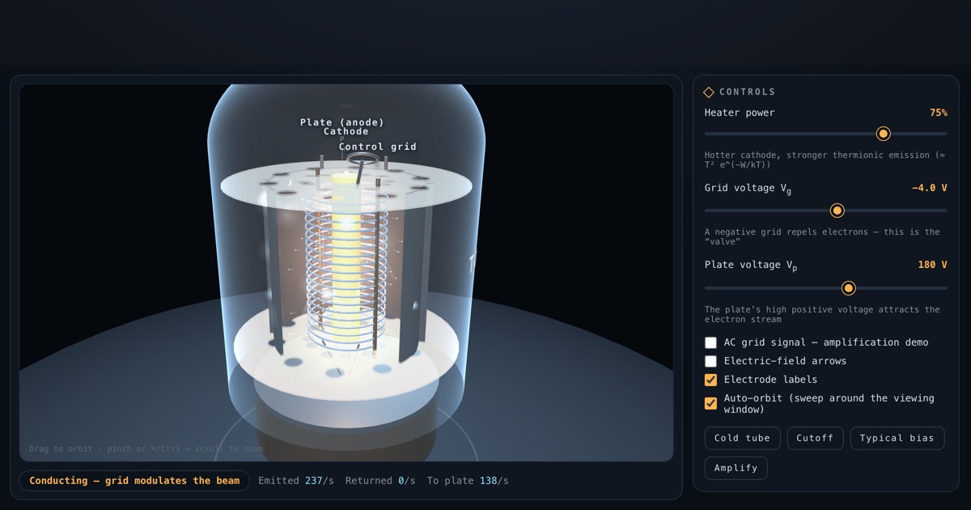Click the Plate (anode) label in viewer

pyautogui.click(x=341, y=122)
